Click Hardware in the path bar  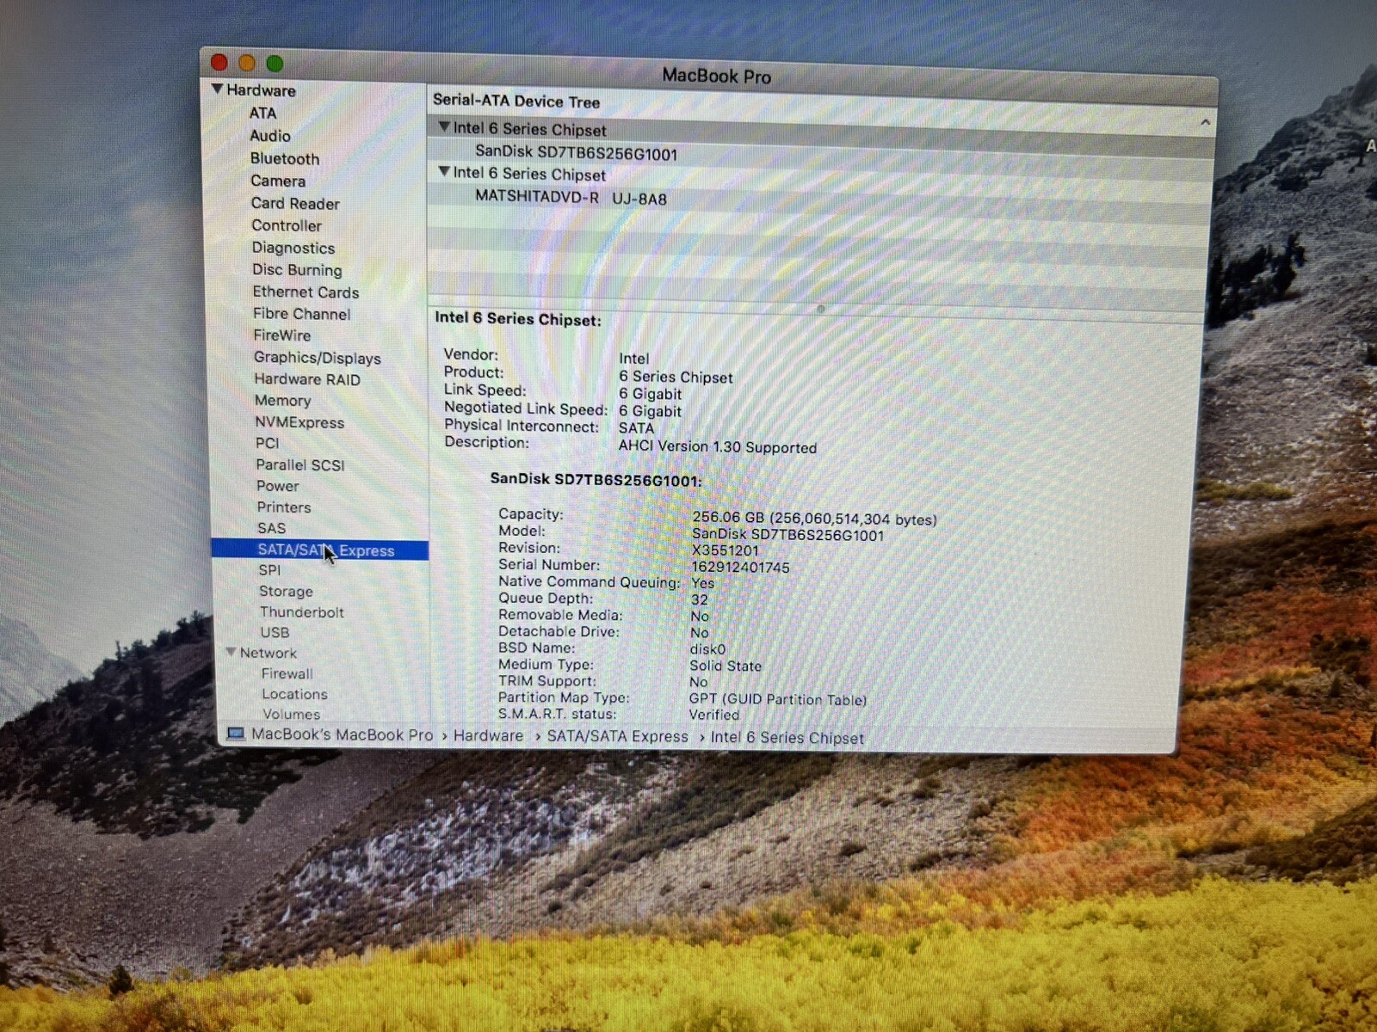[x=488, y=736]
